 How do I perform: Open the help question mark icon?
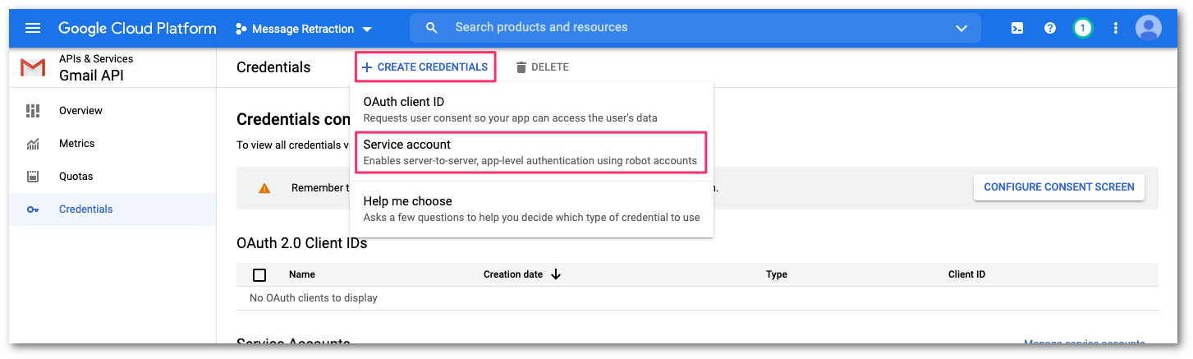click(x=1049, y=28)
